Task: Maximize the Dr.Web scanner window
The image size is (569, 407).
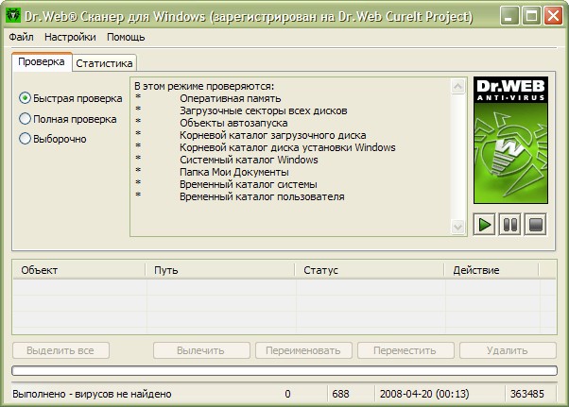Action: [x=530, y=15]
